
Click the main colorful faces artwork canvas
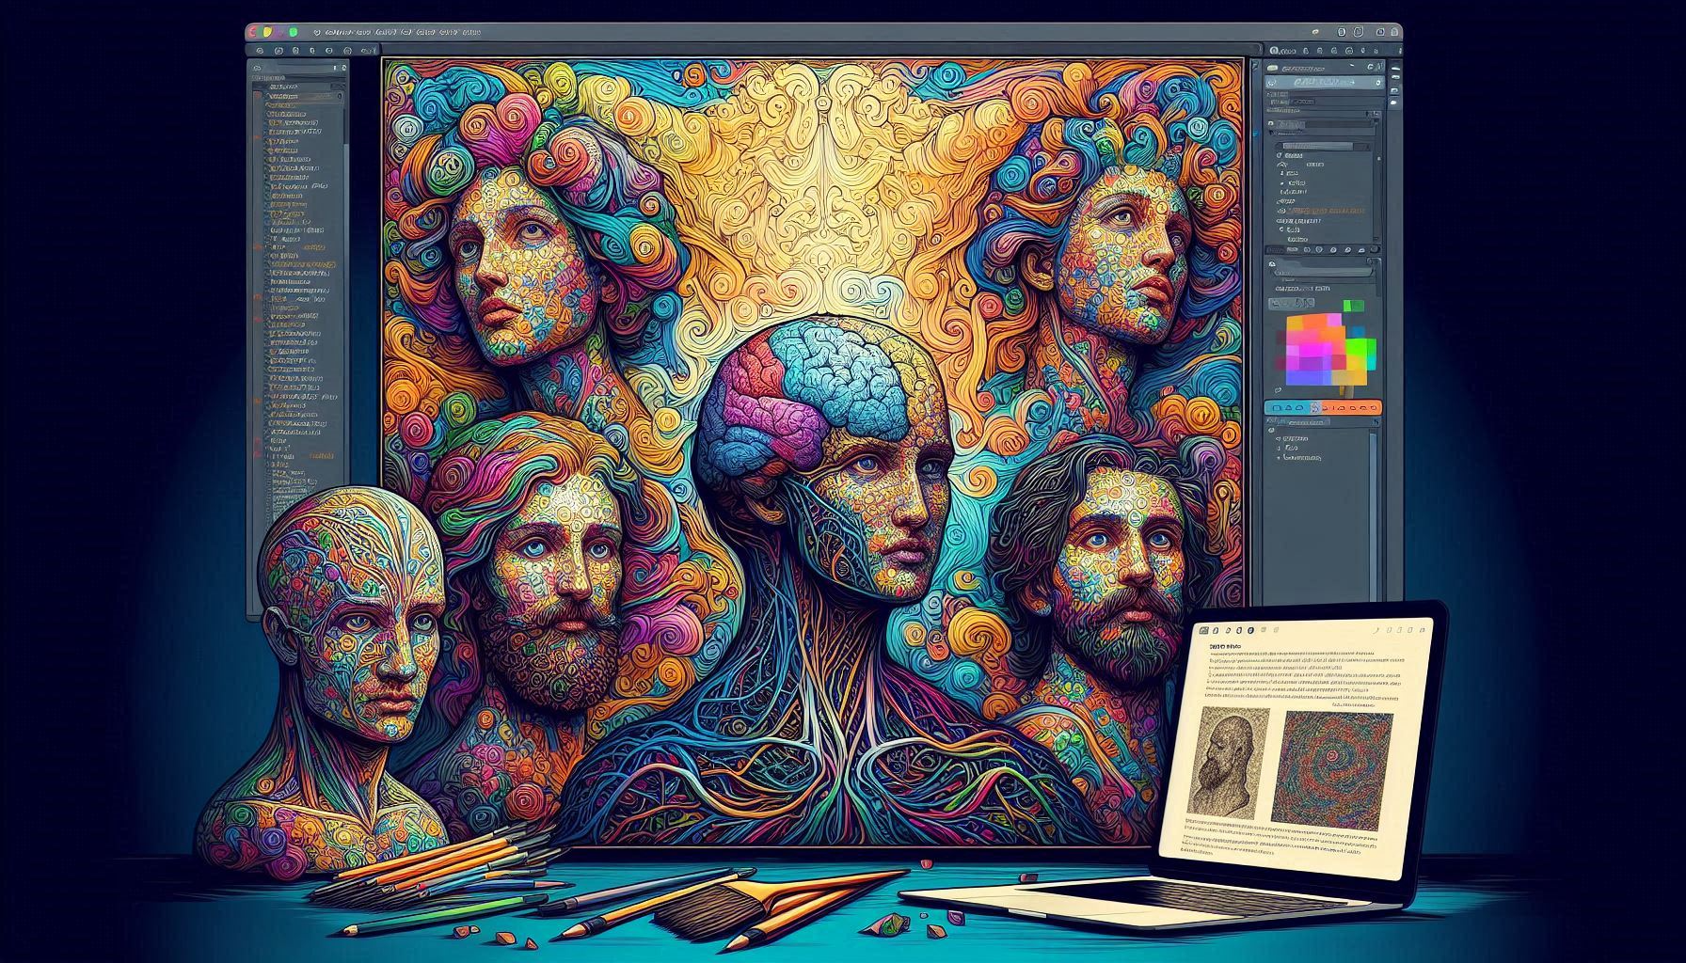[814, 451]
